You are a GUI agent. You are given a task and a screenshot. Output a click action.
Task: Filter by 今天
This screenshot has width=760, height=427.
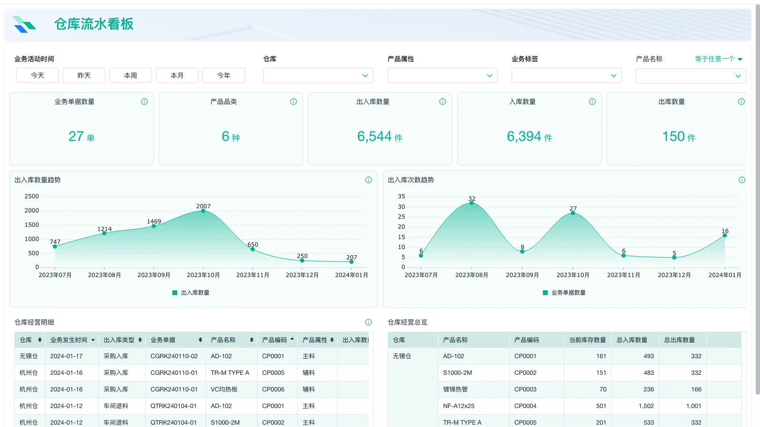point(38,75)
